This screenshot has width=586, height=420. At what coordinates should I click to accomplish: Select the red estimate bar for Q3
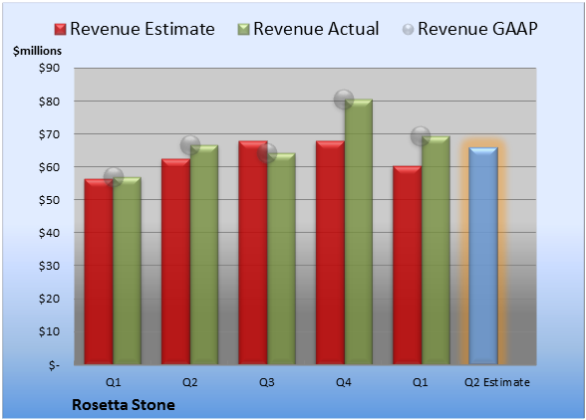pyautogui.click(x=253, y=253)
